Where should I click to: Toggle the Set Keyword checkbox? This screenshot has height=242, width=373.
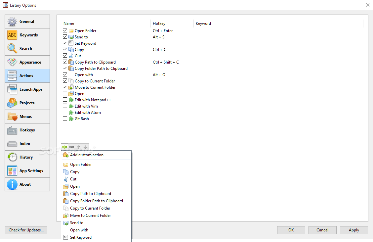coord(65,43)
